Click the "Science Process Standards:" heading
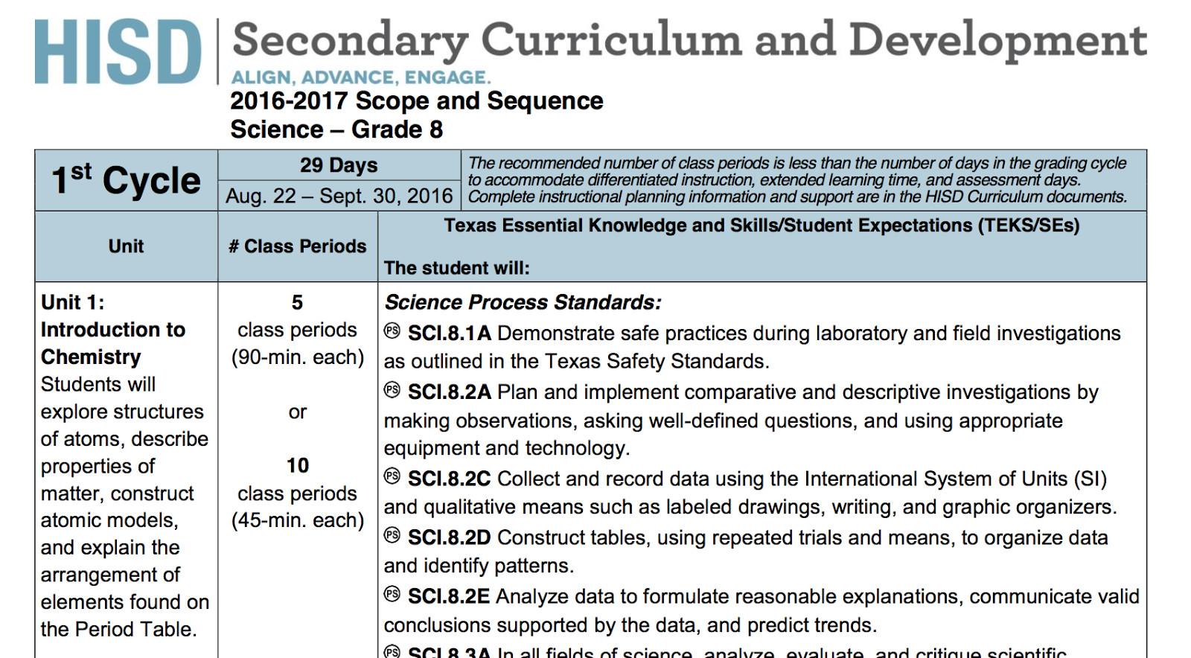This screenshot has height=658, width=1191. [523, 302]
